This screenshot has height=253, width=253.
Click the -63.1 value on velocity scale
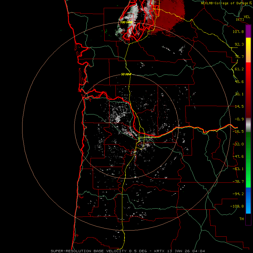238,169
